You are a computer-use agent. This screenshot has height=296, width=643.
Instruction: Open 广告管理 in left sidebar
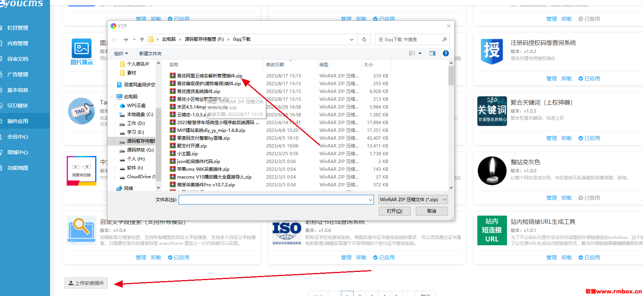17,74
